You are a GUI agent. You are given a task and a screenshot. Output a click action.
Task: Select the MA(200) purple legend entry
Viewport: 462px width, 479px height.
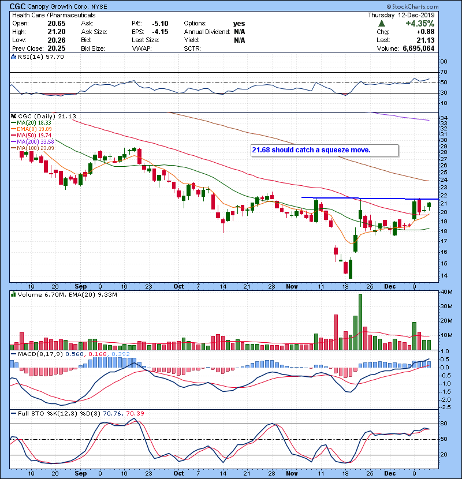32,142
